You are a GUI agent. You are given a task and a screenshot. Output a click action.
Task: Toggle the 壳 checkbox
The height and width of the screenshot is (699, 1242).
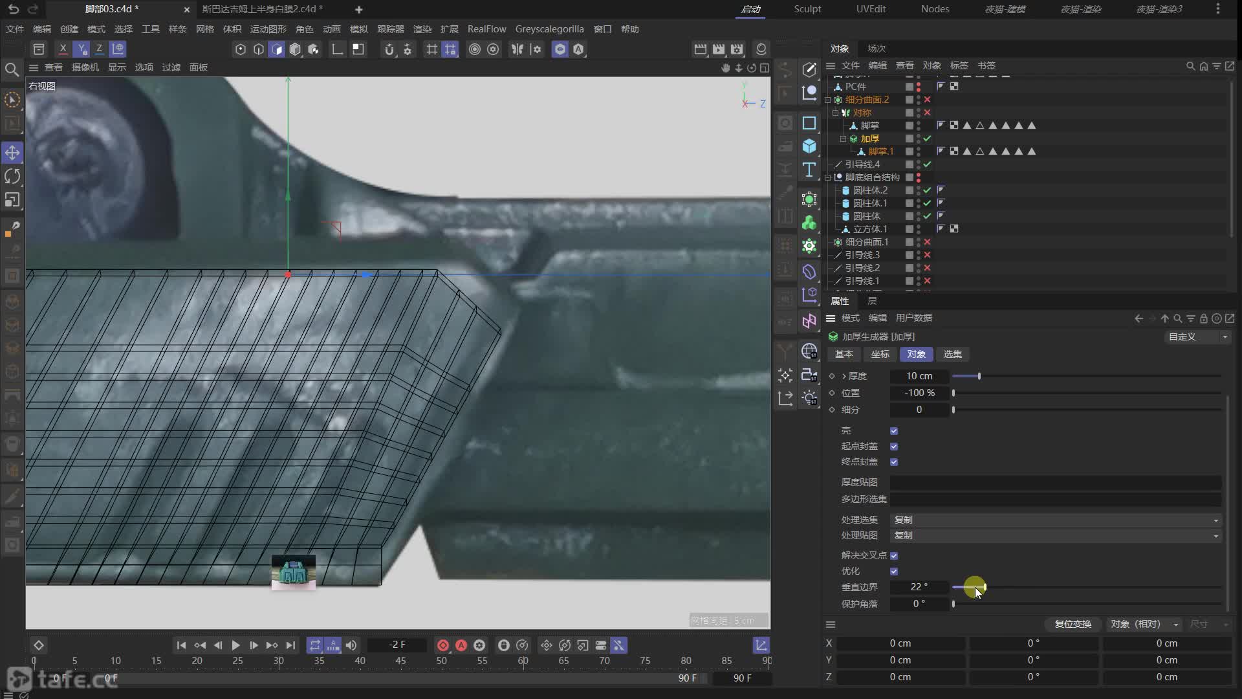894,431
